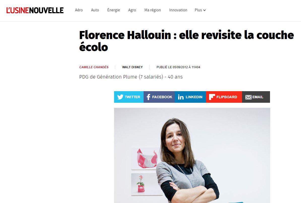Click the Walt Disney tag link
Image resolution: width=301 pixels, height=203 pixels.
point(132,67)
